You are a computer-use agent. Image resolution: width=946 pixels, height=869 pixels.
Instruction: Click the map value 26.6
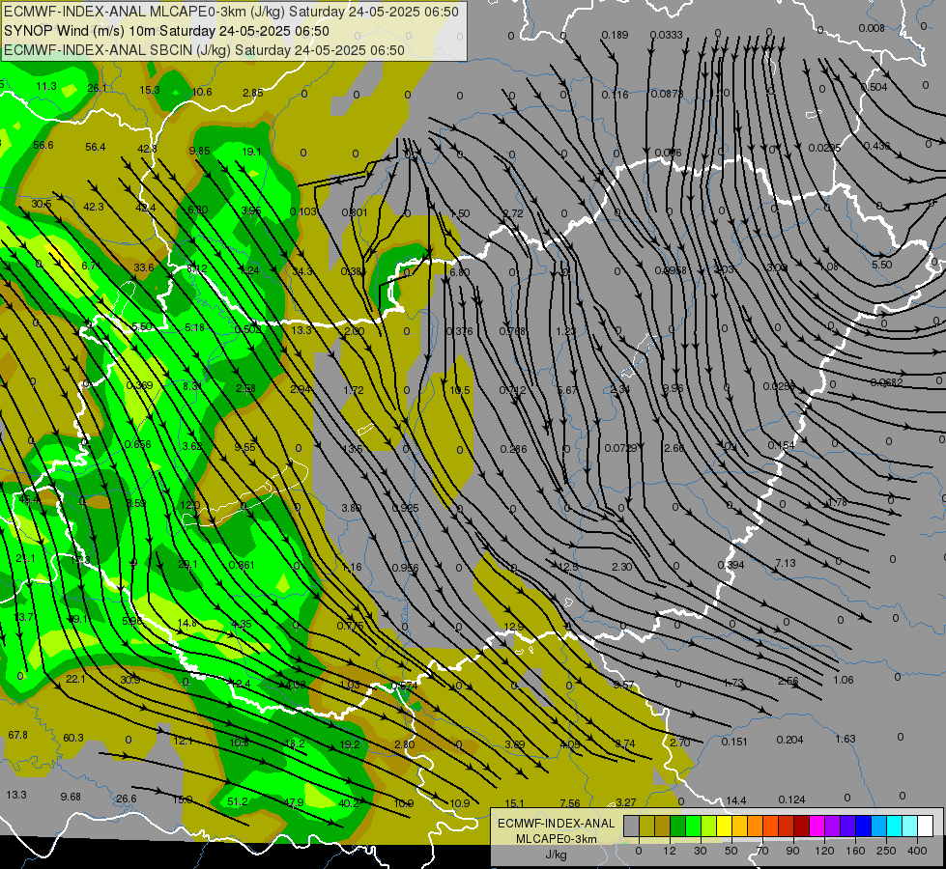click(126, 799)
